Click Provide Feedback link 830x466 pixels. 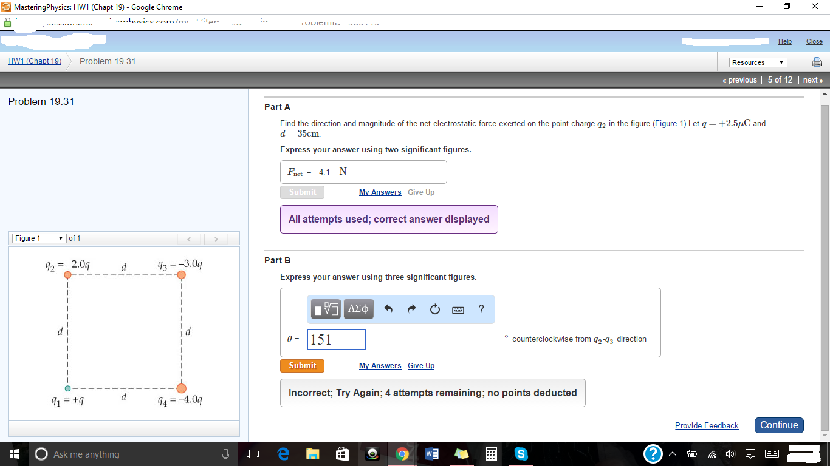(707, 426)
